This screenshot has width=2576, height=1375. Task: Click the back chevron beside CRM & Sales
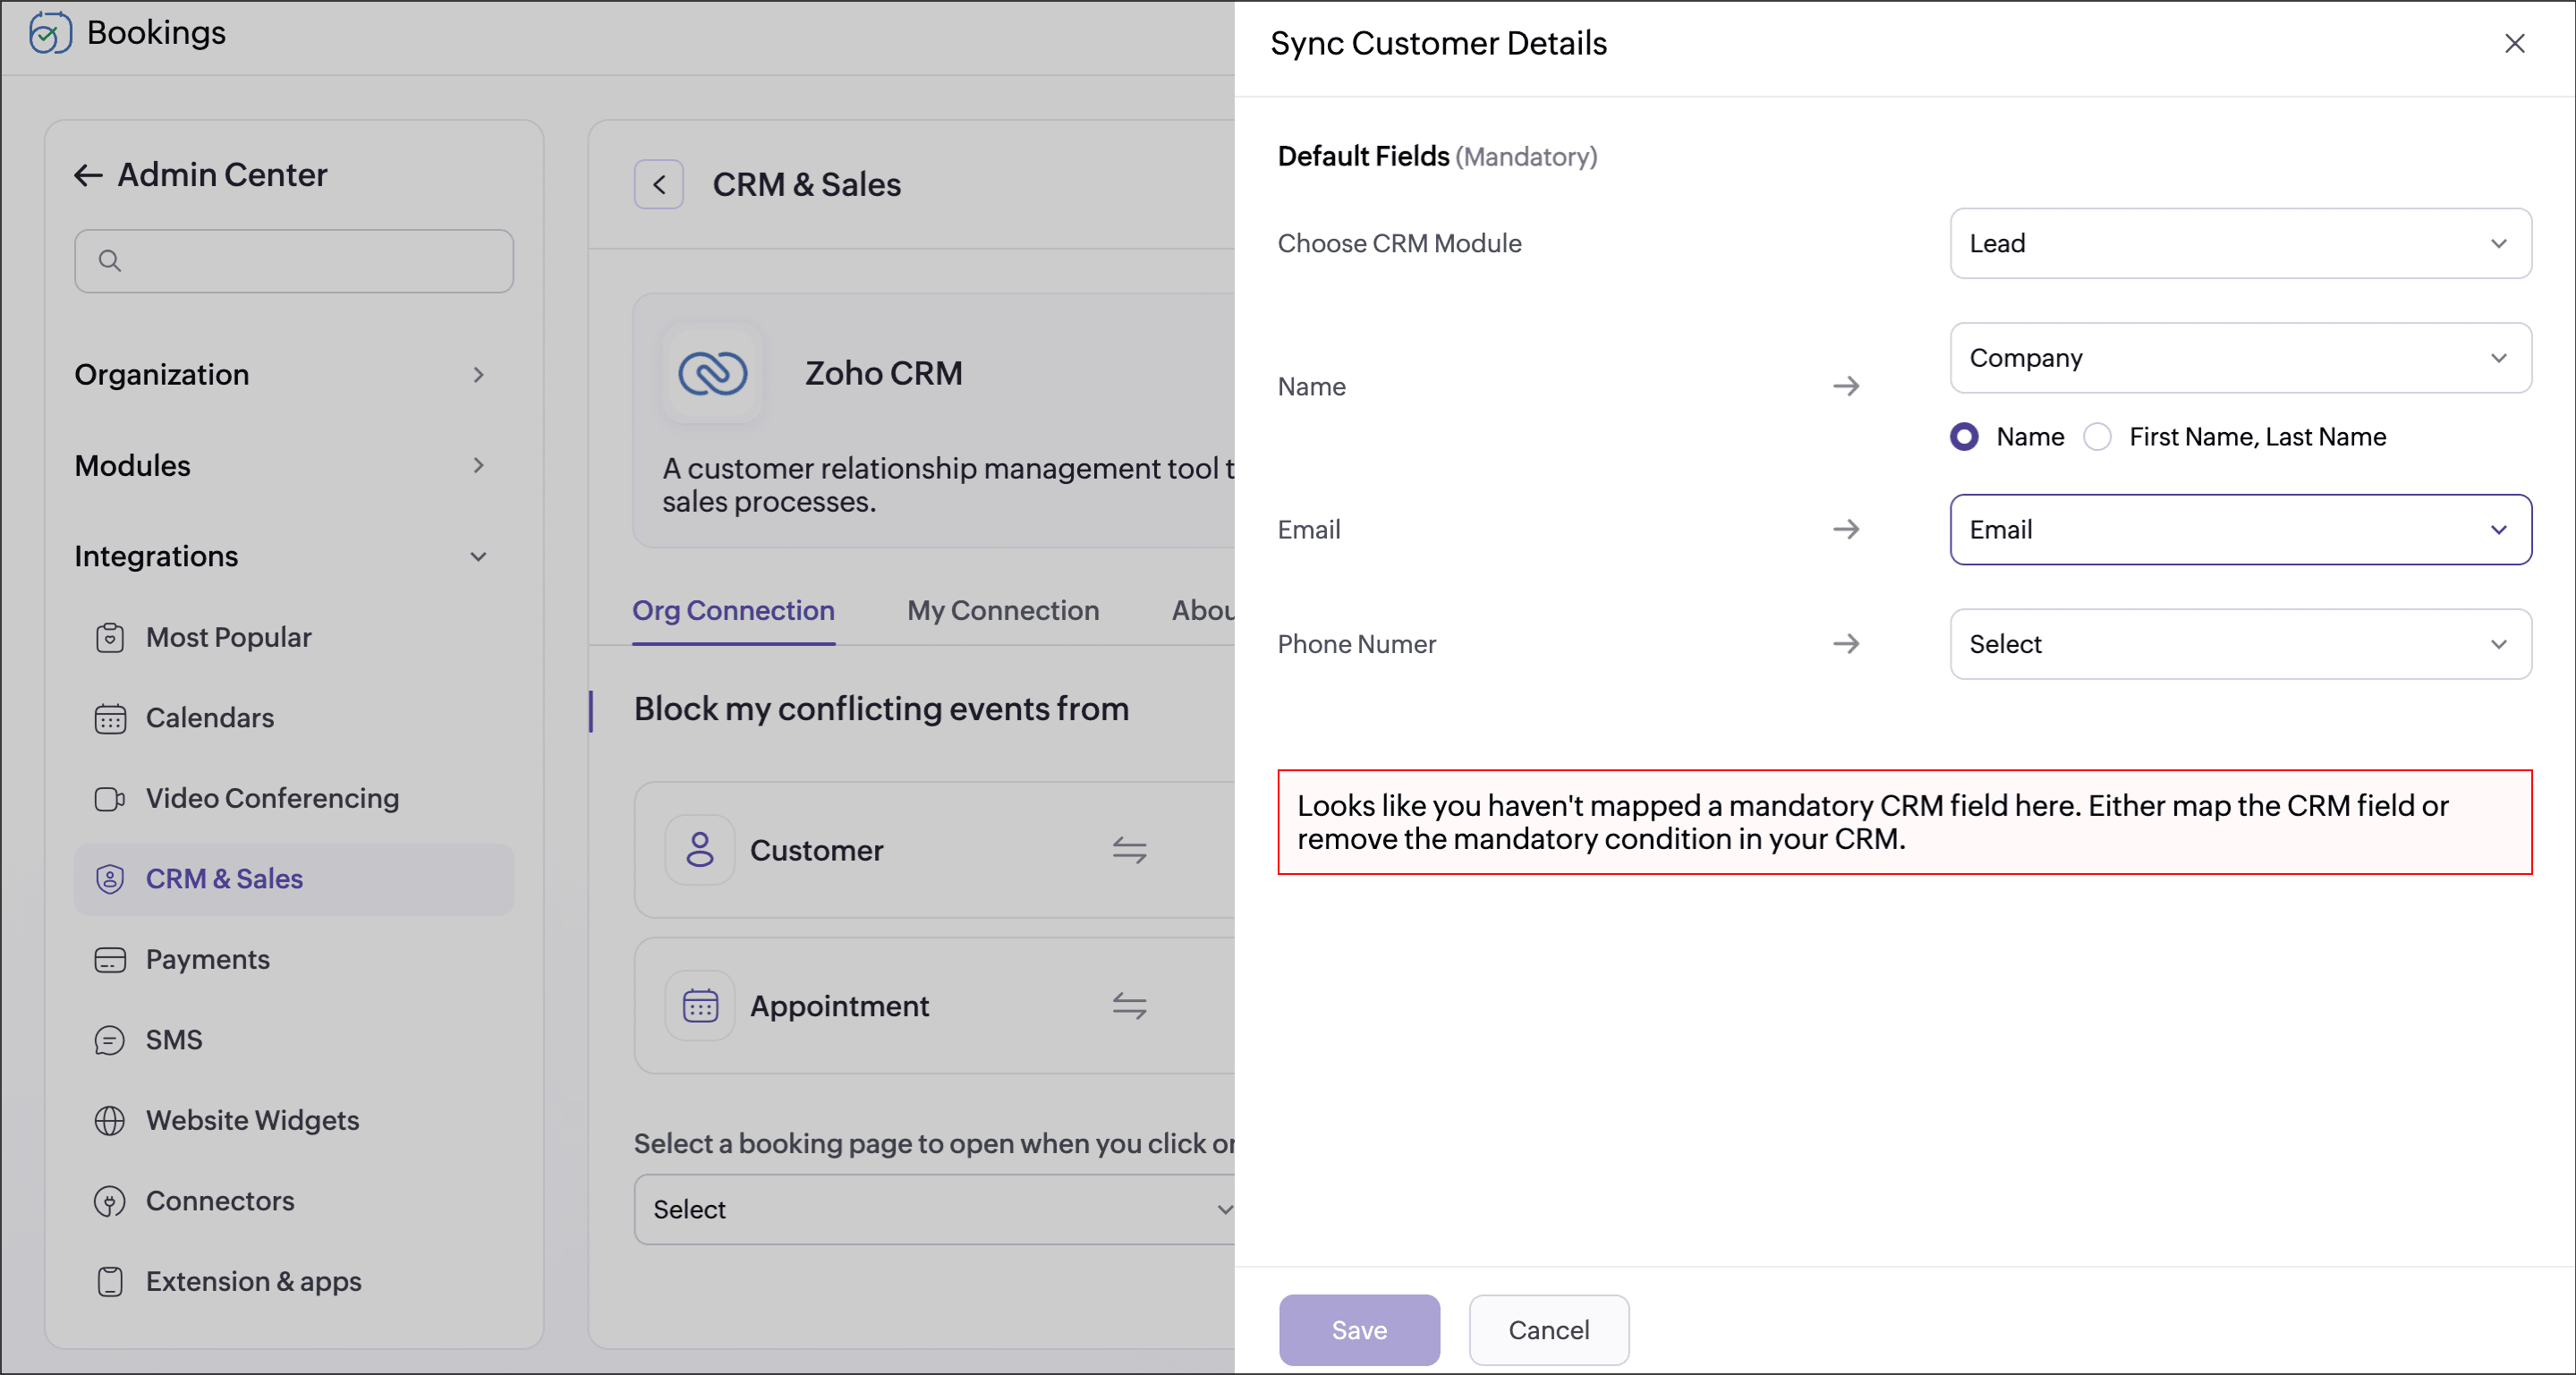(x=659, y=184)
